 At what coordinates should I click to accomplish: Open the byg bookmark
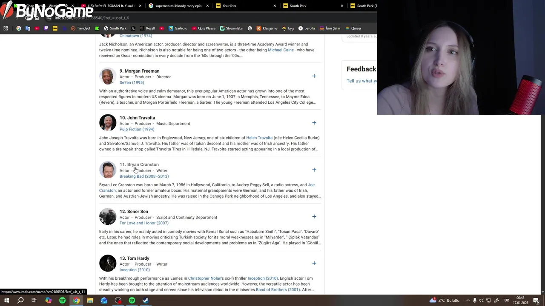288,28
